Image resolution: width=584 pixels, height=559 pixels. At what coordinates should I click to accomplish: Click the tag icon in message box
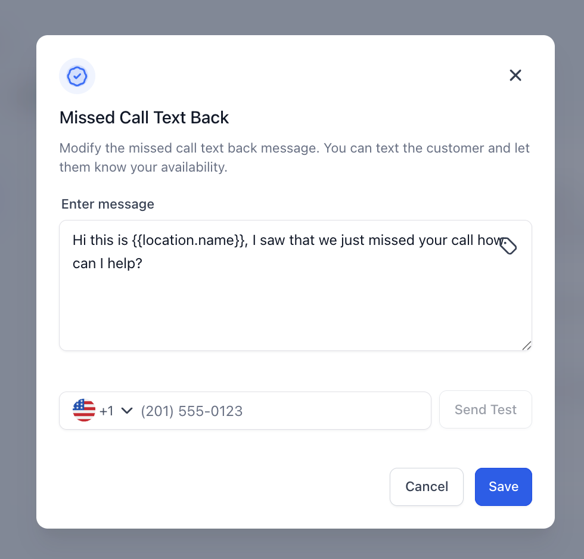pyautogui.click(x=508, y=246)
